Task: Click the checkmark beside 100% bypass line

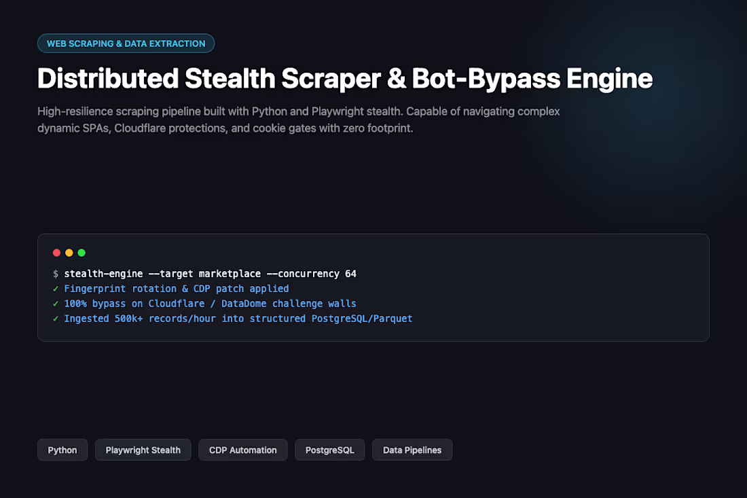Action: point(55,304)
